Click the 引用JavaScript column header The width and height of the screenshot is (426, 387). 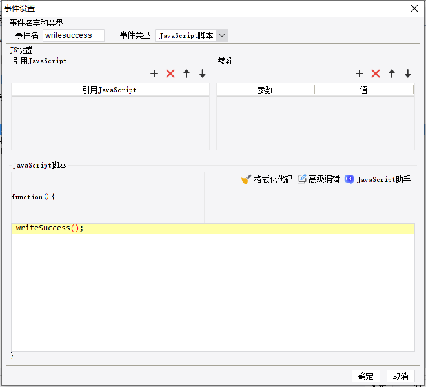tap(110, 90)
